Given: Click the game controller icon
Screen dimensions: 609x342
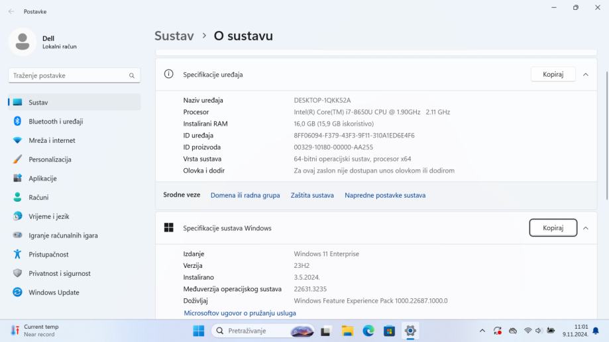Looking at the screenshot, I should (x=17, y=235).
